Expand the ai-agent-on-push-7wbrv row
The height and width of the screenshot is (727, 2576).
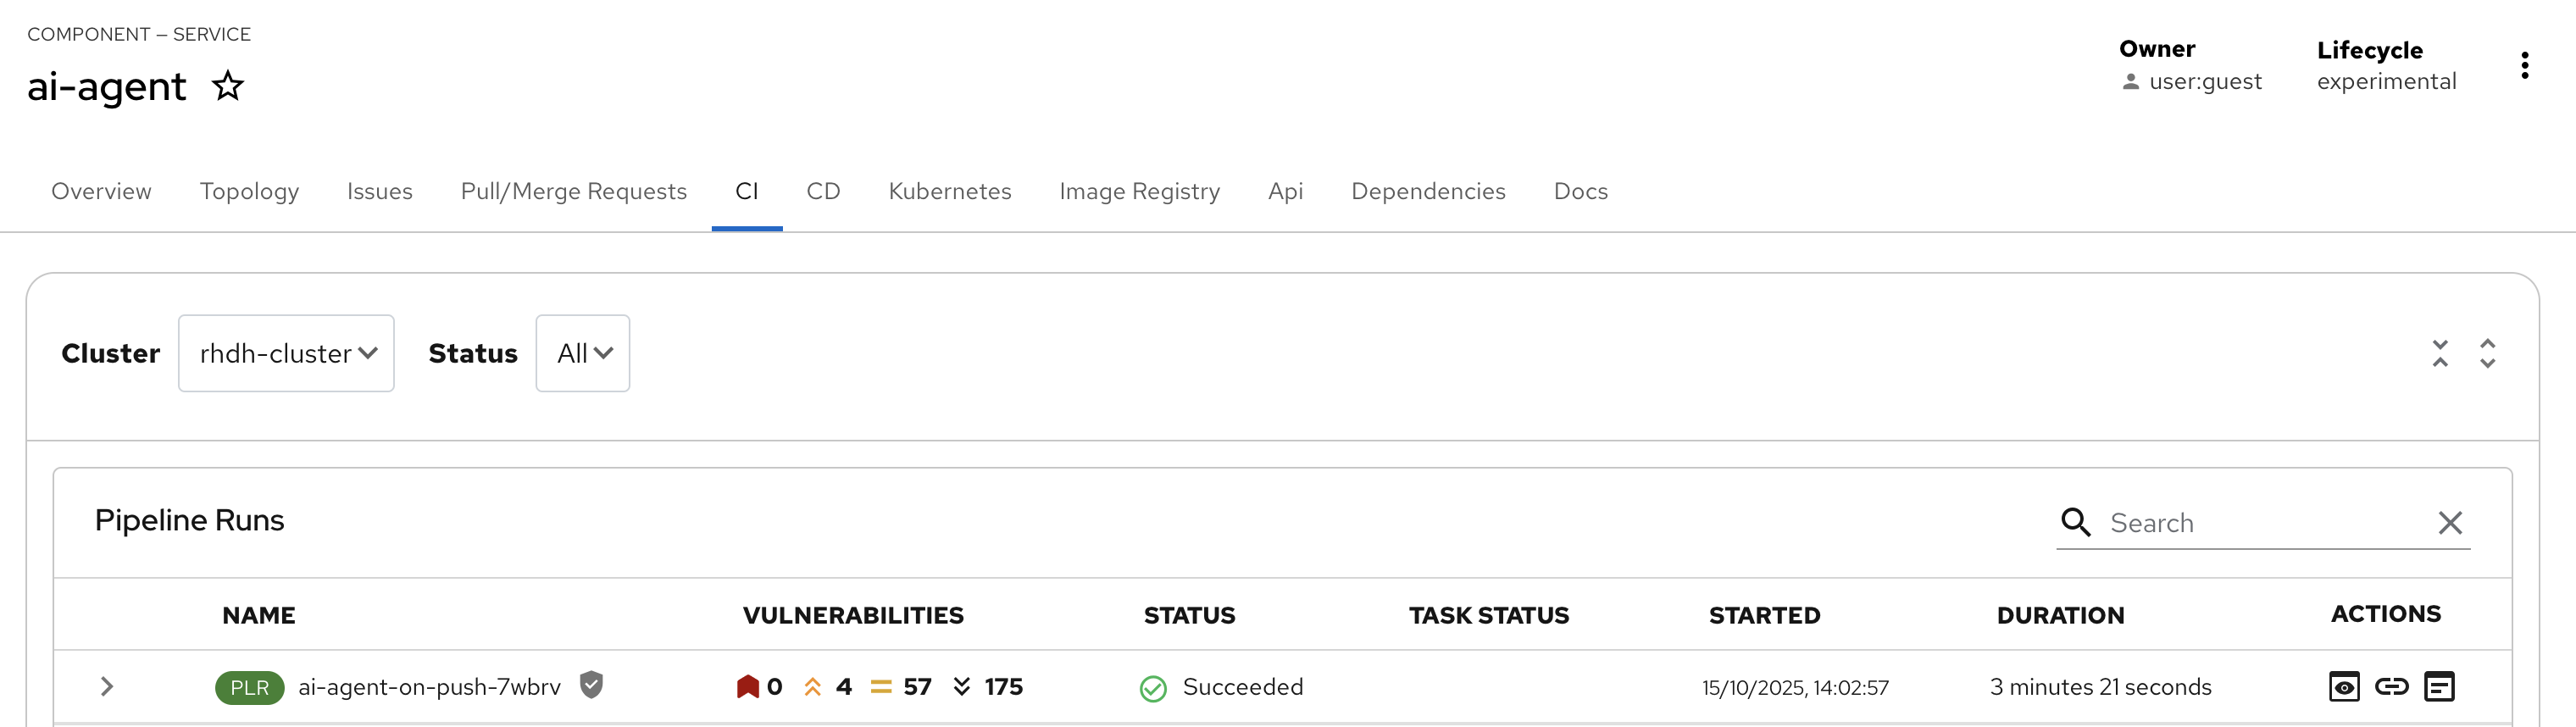(107, 687)
